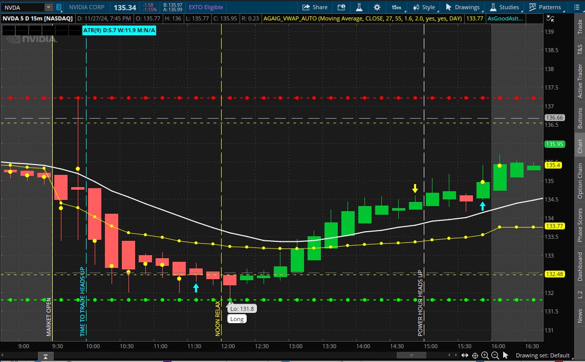Select the pointer cursor tool at bottom
This screenshot has width=585, height=362.
coord(505,355)
